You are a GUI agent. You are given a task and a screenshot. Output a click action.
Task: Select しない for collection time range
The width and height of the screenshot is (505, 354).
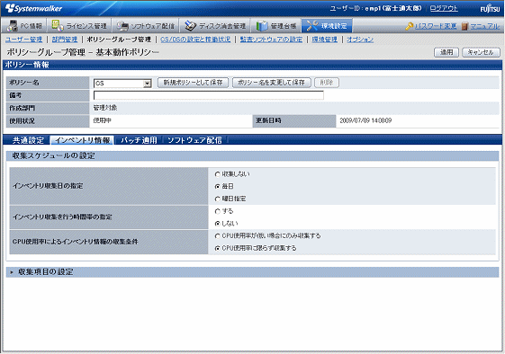(x=218, y=224)
